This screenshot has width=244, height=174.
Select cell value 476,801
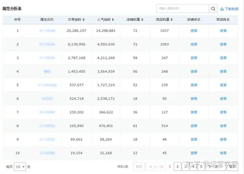pyautogui.click(x=106, y=126)
